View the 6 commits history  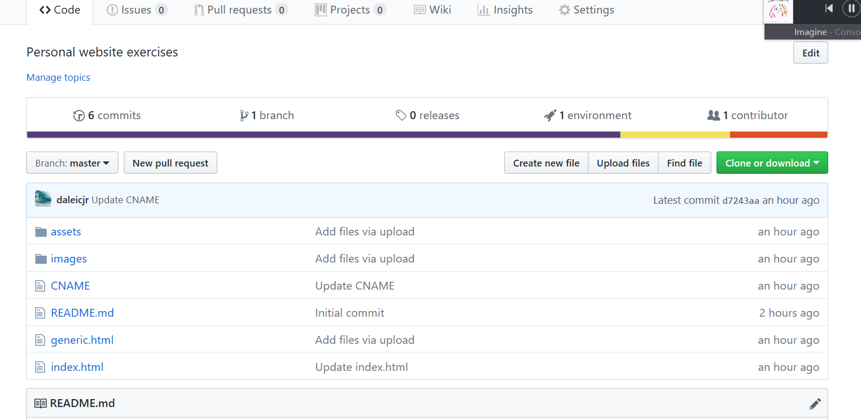tap(107, 115)
